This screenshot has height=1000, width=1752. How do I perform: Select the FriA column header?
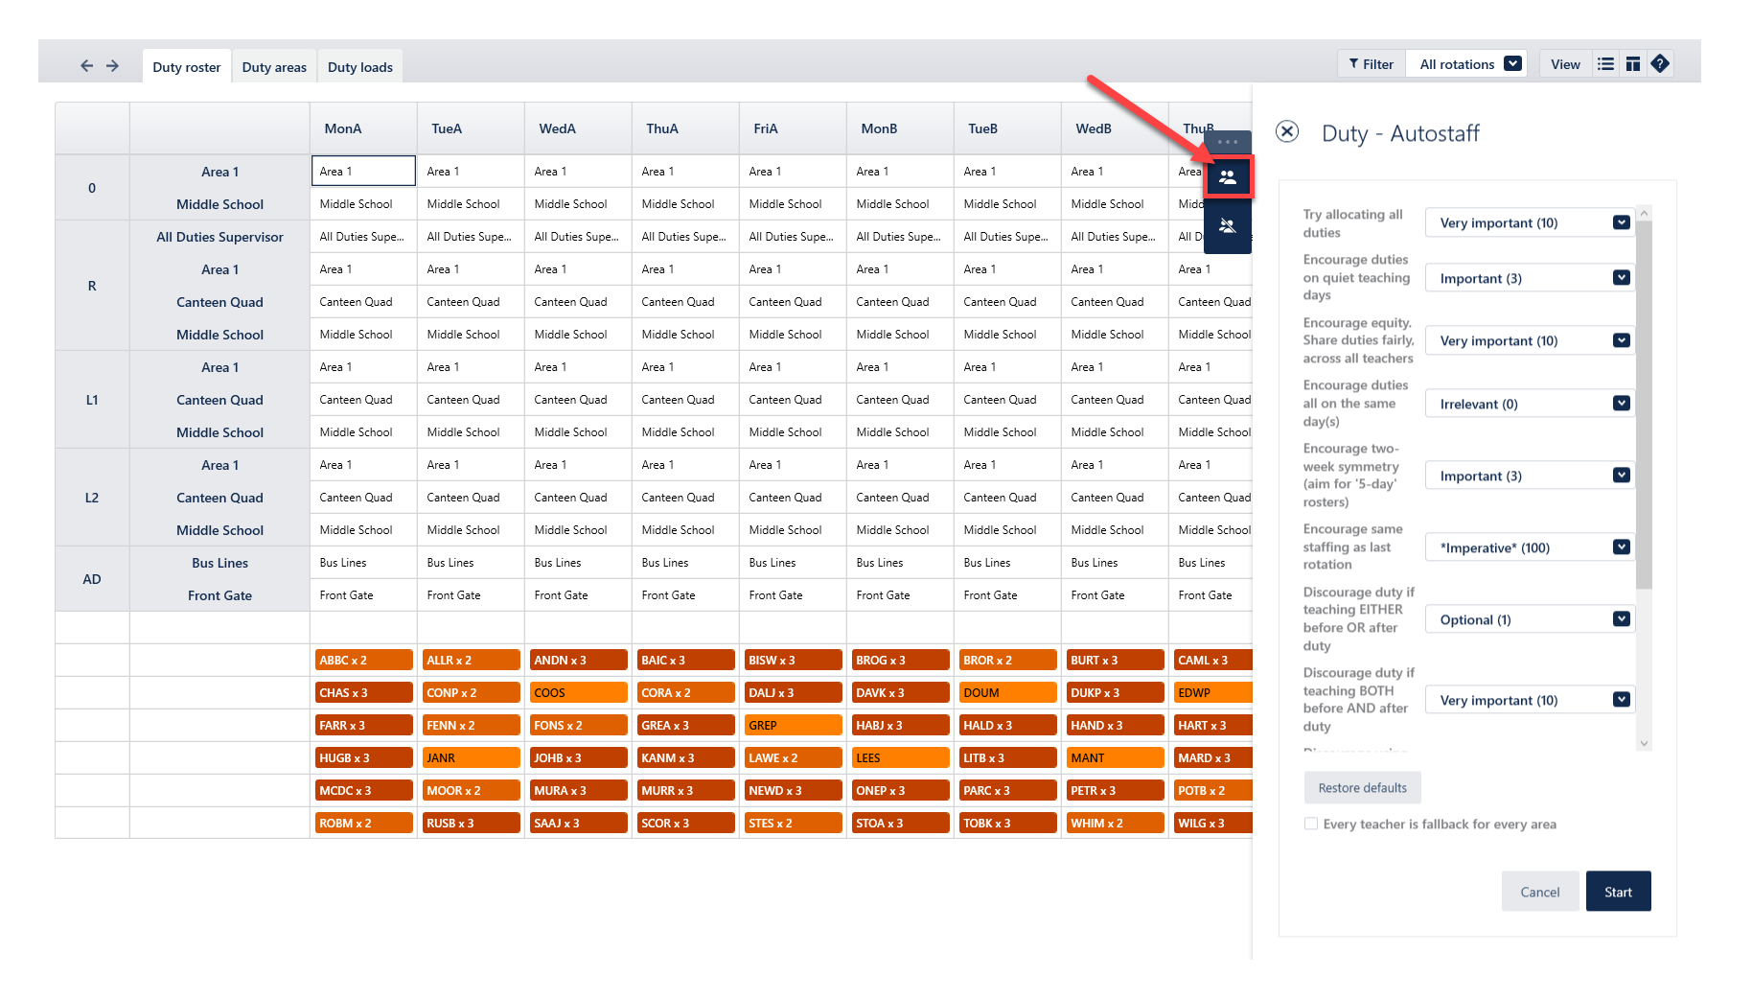coord(793,128)
